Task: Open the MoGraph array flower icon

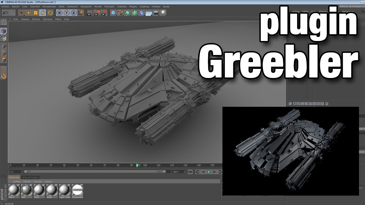Action: pos(135,13)
